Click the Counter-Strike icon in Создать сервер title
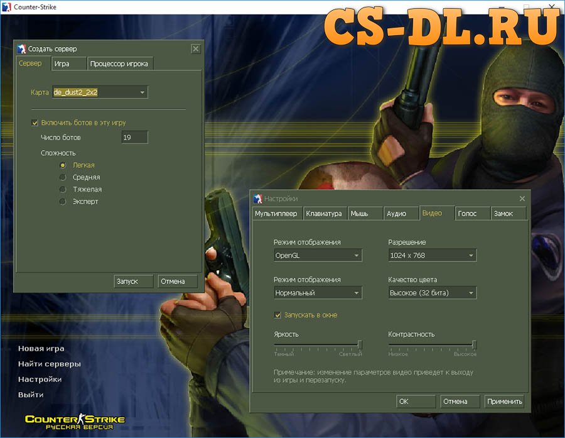 (x=21, y=49)
